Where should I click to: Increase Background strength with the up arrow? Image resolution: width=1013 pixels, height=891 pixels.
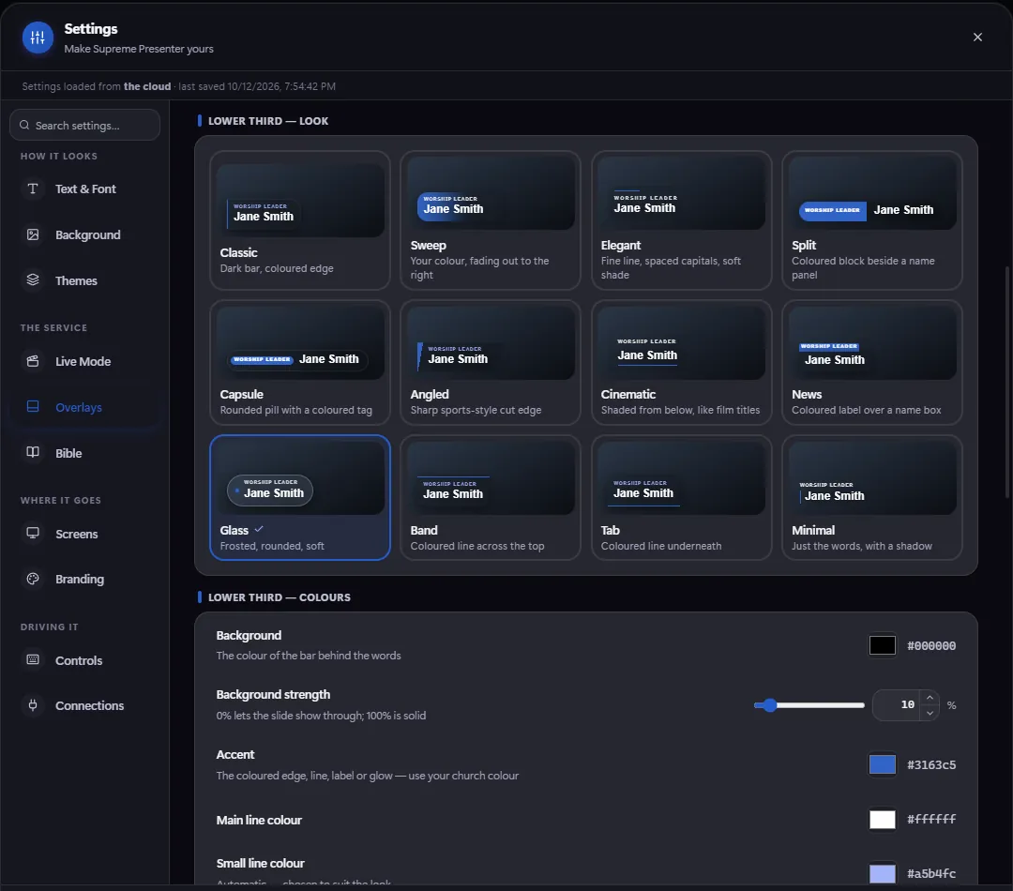(929, 697)
